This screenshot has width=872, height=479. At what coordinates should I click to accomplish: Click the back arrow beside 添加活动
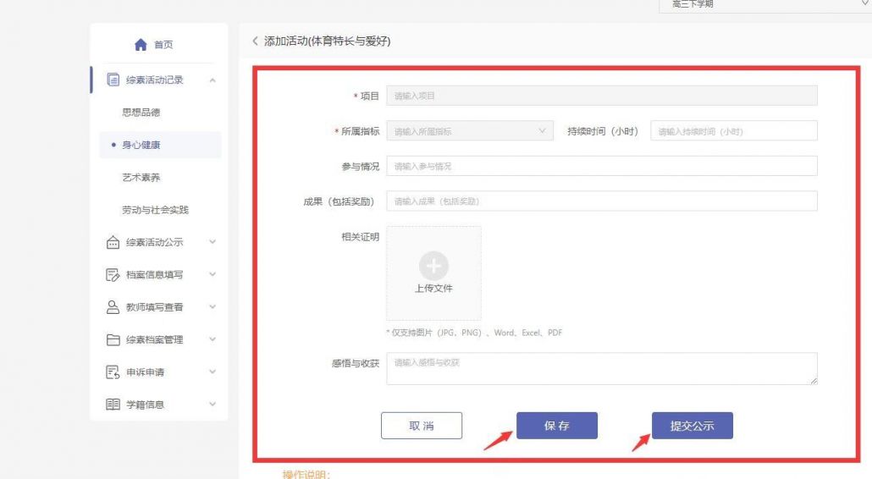pyautogui.click(x=256, y=41)
